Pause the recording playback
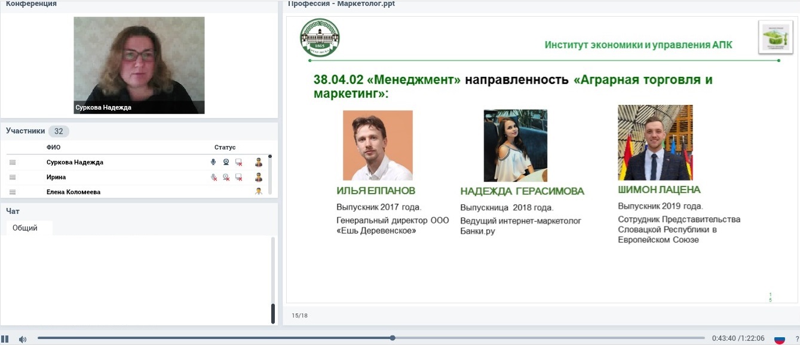Image resolution: width=800 pixels, height=345 pixels. (5, 339)
